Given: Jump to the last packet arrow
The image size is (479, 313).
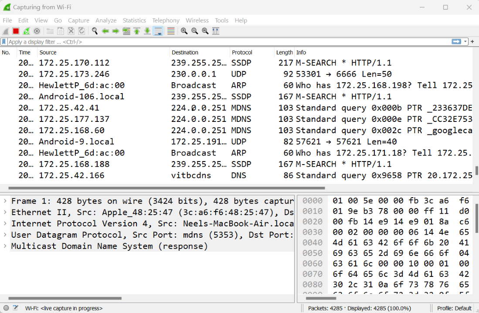Looking at the screenshot, I should (147, 31).
